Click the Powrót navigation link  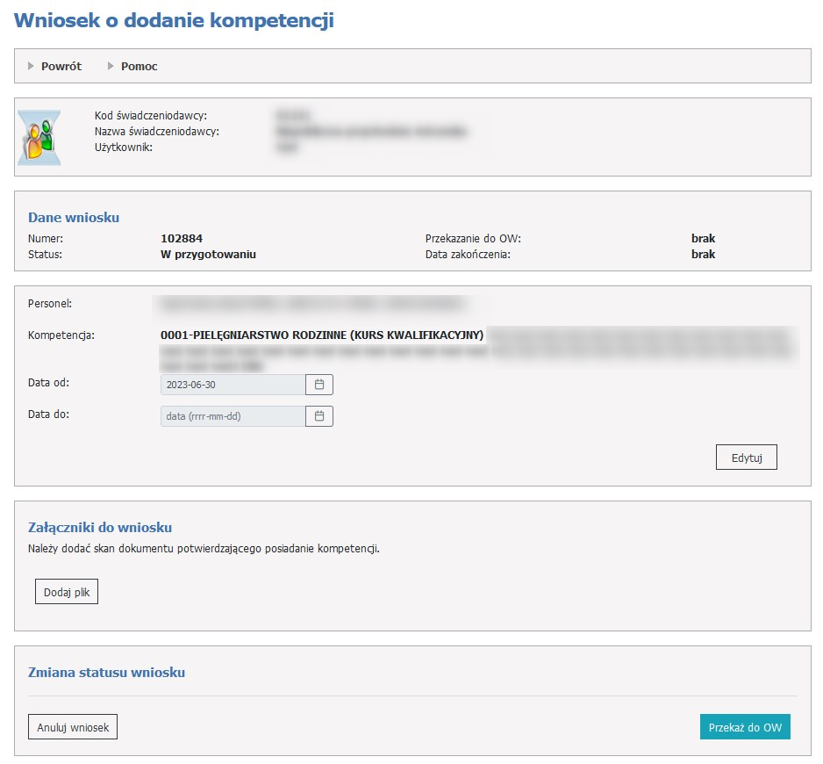pos(61,66)
